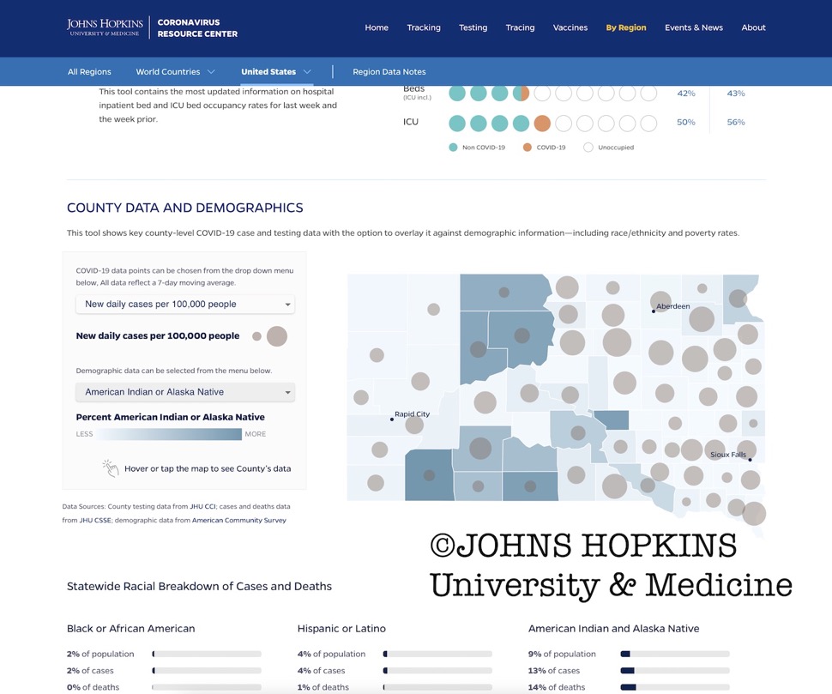Click the orange COVID-19 legend circle
832x694 pixels.
coord(527,148)
